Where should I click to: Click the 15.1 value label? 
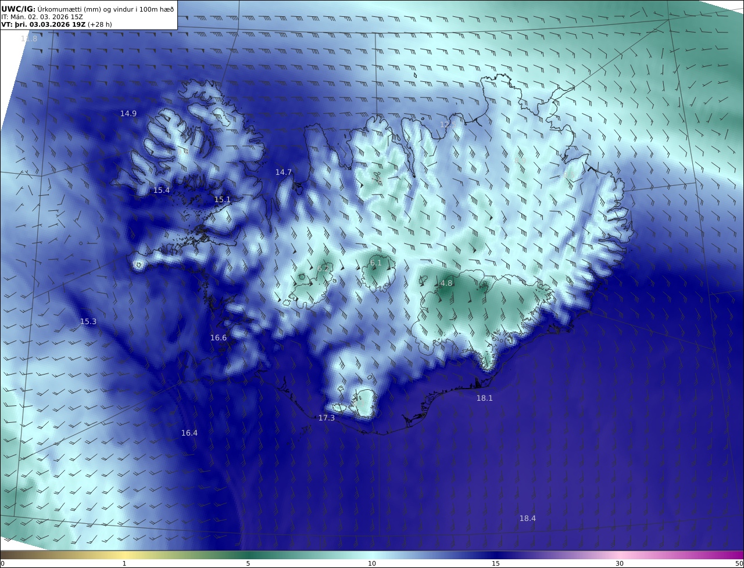(223, 199)
